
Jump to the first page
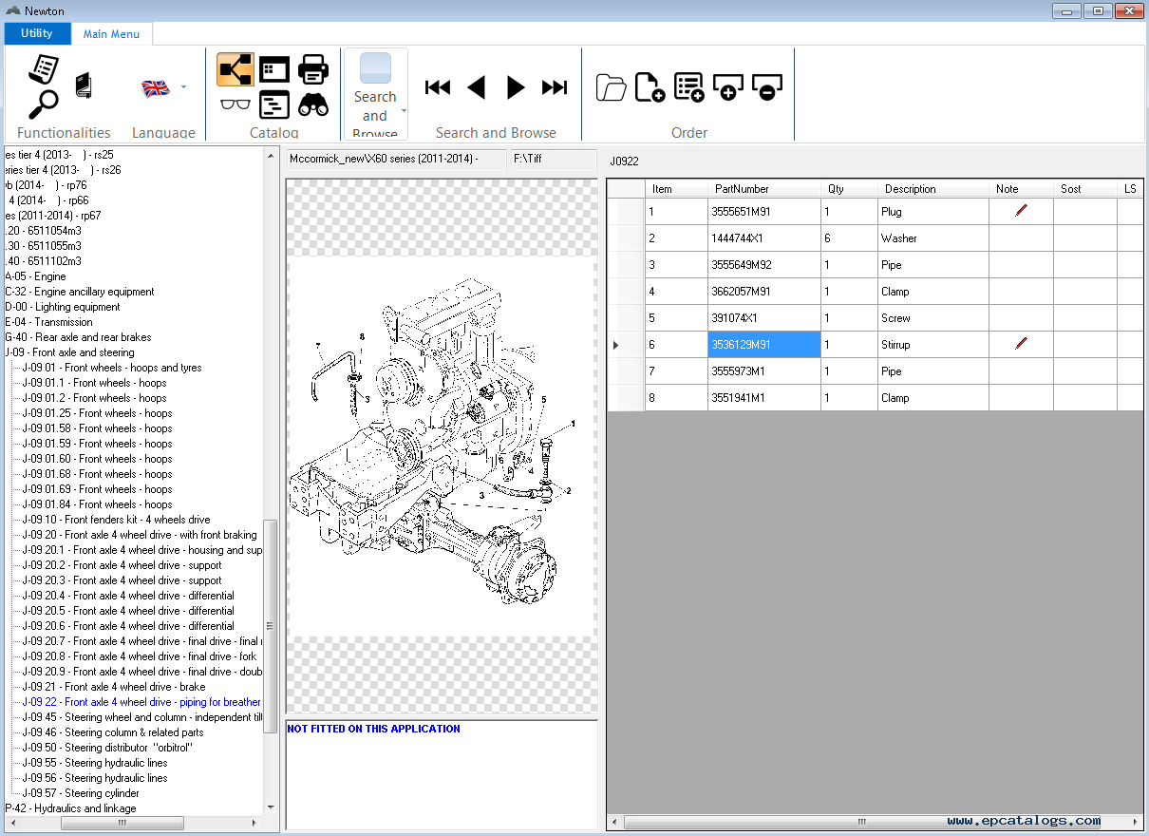point(438,87)
